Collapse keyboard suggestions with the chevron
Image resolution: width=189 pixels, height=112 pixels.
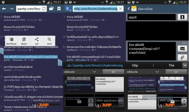185,65
